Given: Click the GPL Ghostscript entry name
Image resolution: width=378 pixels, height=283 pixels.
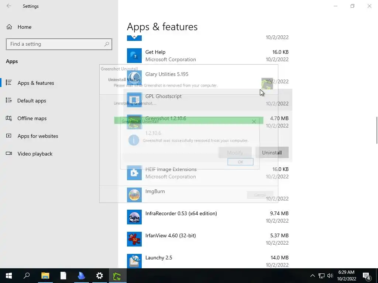Looking at the screenshot, I should [164, 96].
